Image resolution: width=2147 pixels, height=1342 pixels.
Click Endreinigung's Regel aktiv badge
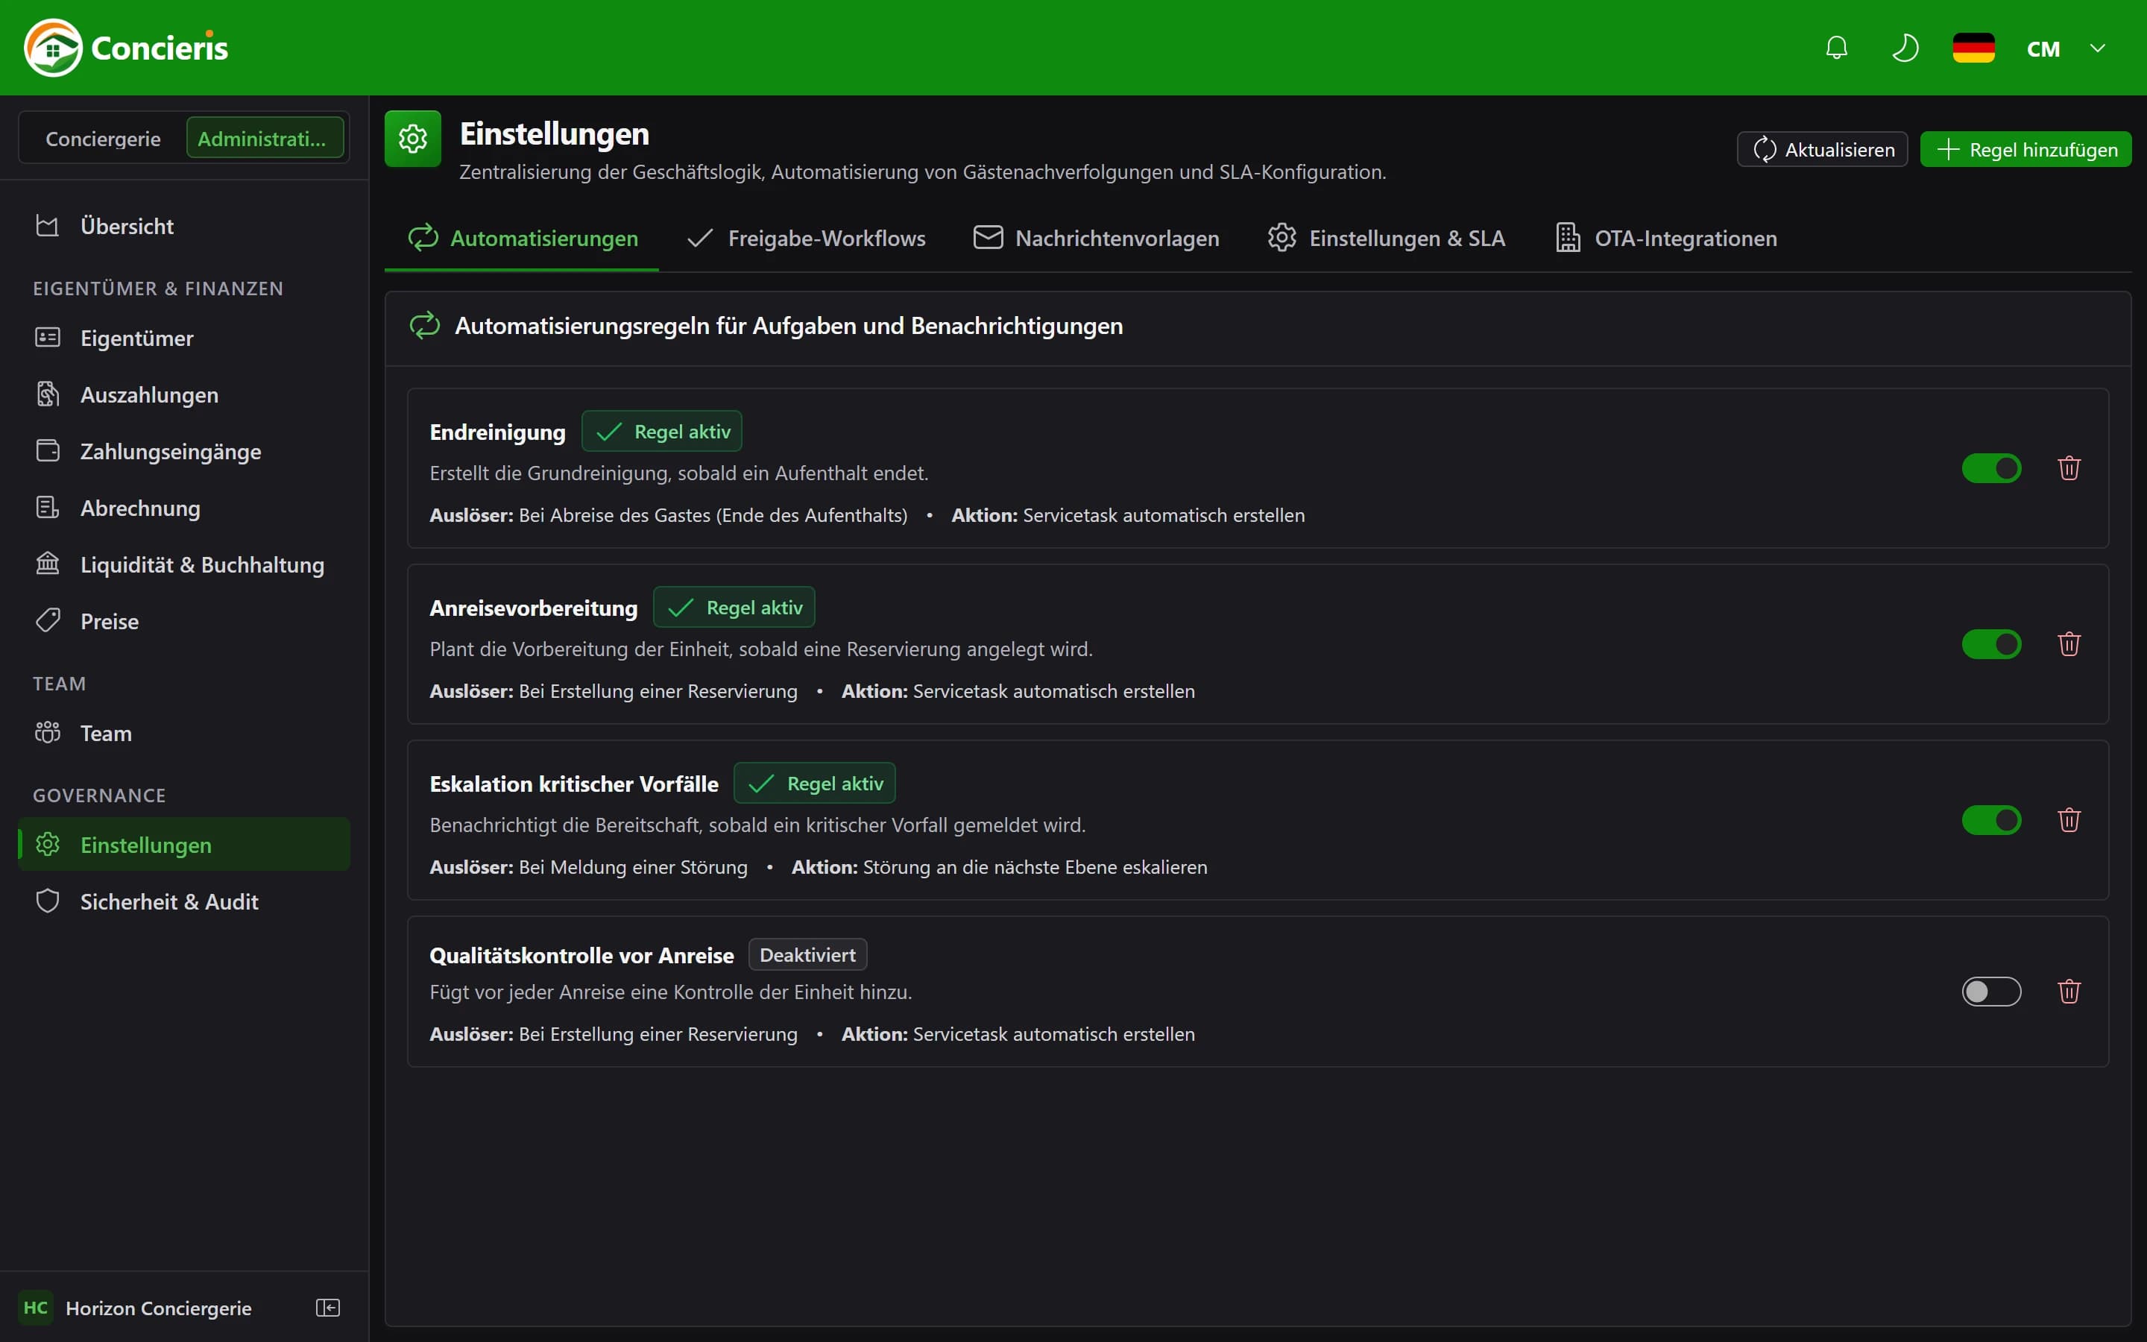click(x=662, y=432)
